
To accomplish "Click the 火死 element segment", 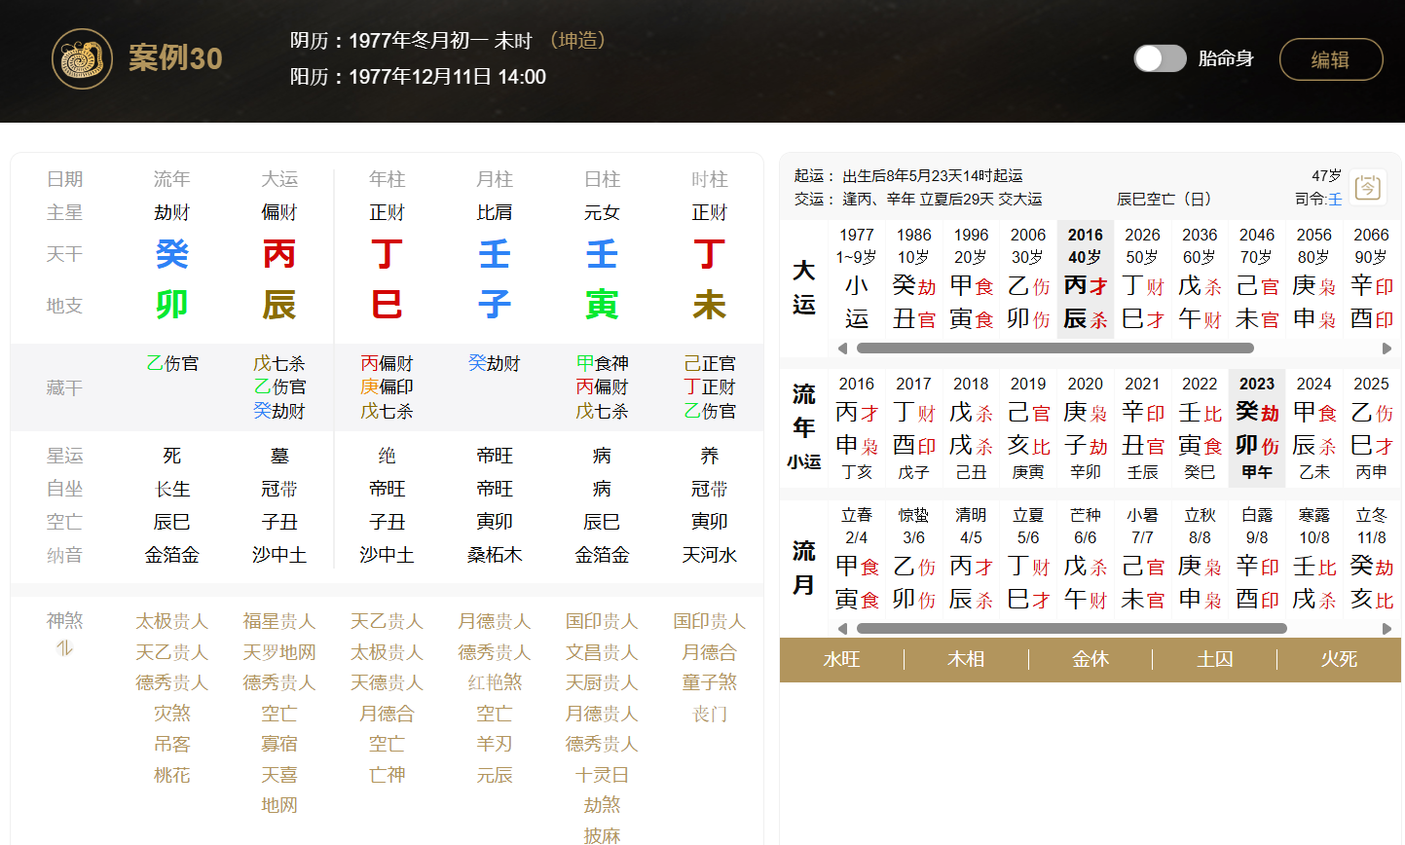I will click(1339, 659).
